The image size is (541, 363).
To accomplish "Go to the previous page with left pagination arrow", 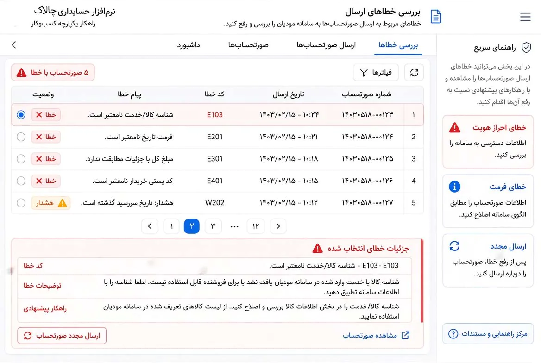I will coord(150,226).
